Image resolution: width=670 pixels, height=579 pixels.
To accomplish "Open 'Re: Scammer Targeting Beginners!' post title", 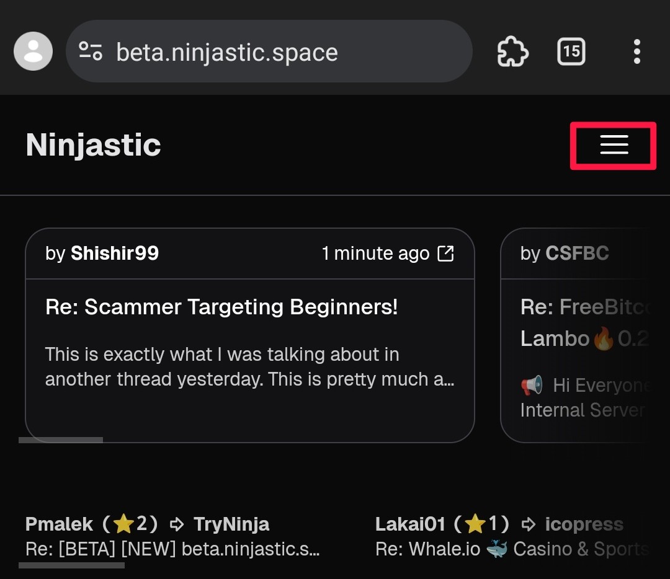I will 221,307.
